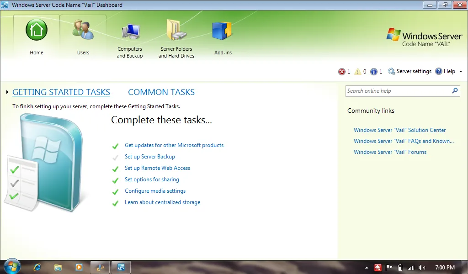Open Internet Explorer from the taskbar
The height and width of the screenshot is (274, 468).
pos(37,267)
